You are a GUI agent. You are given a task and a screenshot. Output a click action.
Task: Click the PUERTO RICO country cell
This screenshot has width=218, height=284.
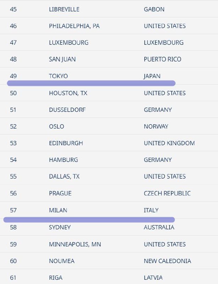click(x=162, y=59)
